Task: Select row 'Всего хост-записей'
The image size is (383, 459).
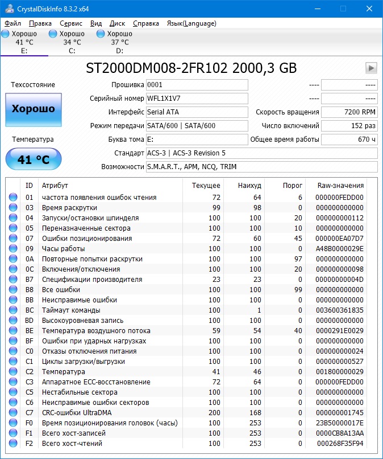Action: (187, 433)
